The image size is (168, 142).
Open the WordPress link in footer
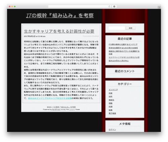tap(56, 109)
